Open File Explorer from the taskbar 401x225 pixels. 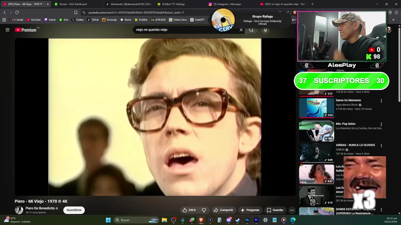point(164,220)
